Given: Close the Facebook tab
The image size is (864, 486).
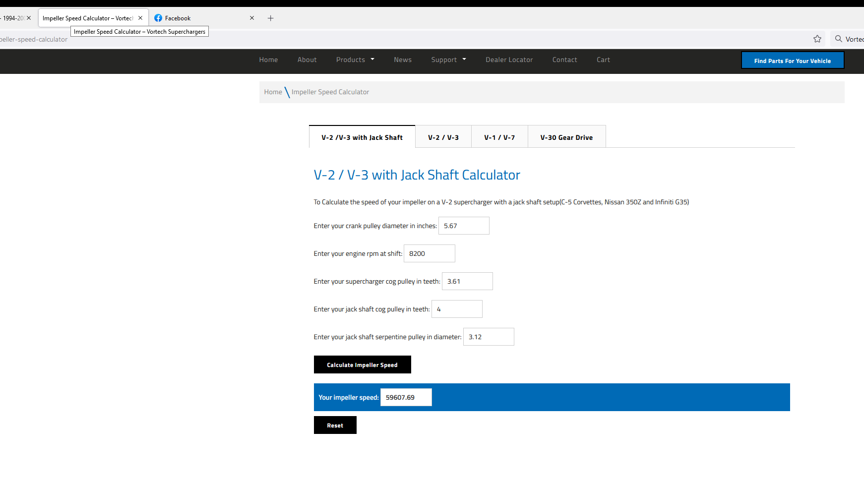Looking at the screenshot, I should tap(252, 18).
